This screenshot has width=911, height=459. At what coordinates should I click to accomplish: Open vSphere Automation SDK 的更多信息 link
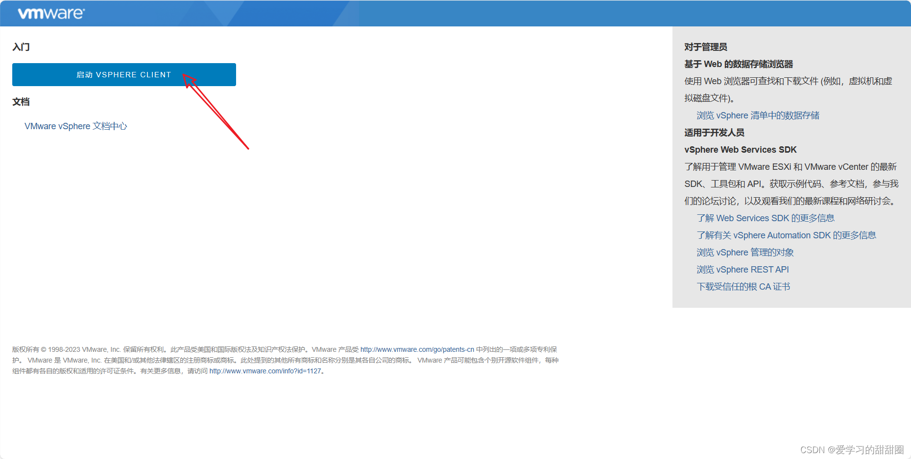(x=786, y=235)
